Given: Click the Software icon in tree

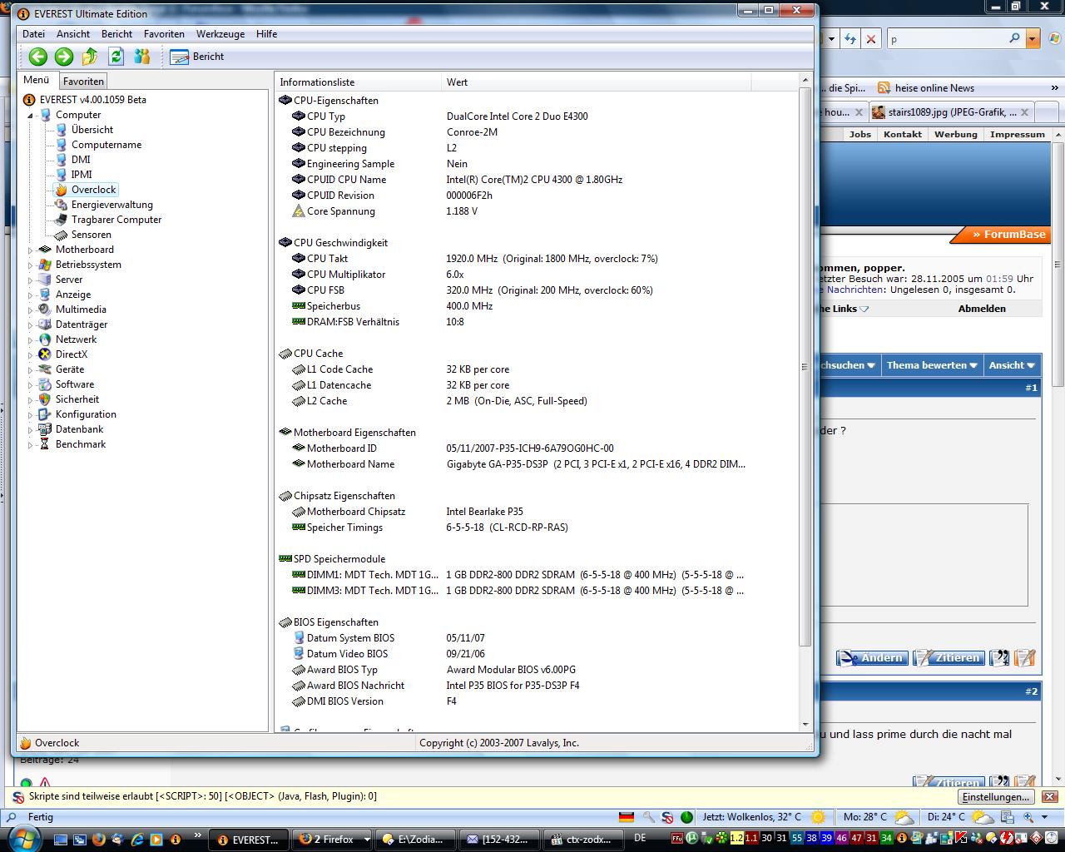Looking at the screenshot, I should 45,384.
